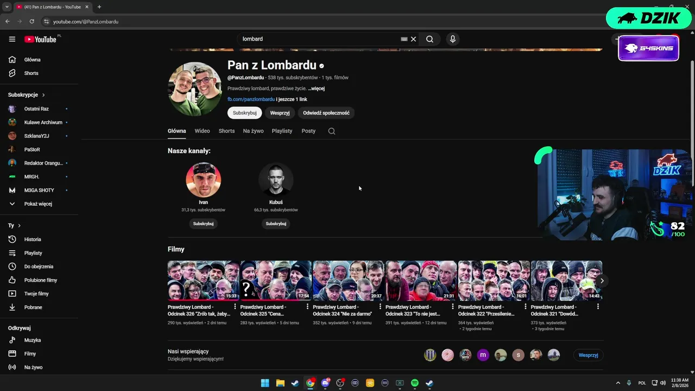
Task: Open options menu for Odcinek 325 video
Action: [307, 307]
